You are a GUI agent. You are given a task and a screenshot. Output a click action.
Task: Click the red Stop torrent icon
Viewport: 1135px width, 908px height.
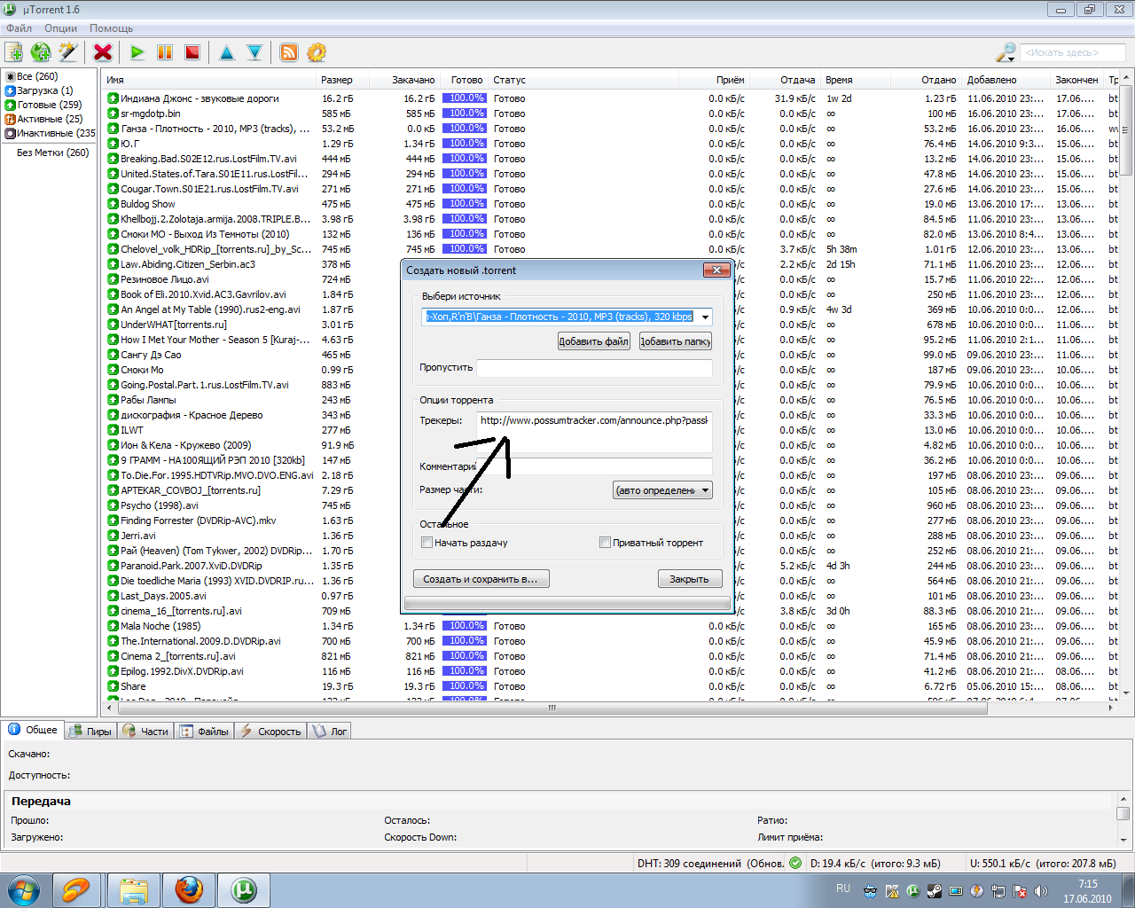(x=192, y=52)
